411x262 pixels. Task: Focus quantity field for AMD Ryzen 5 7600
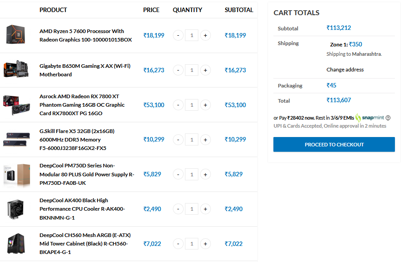pos(192,35)
